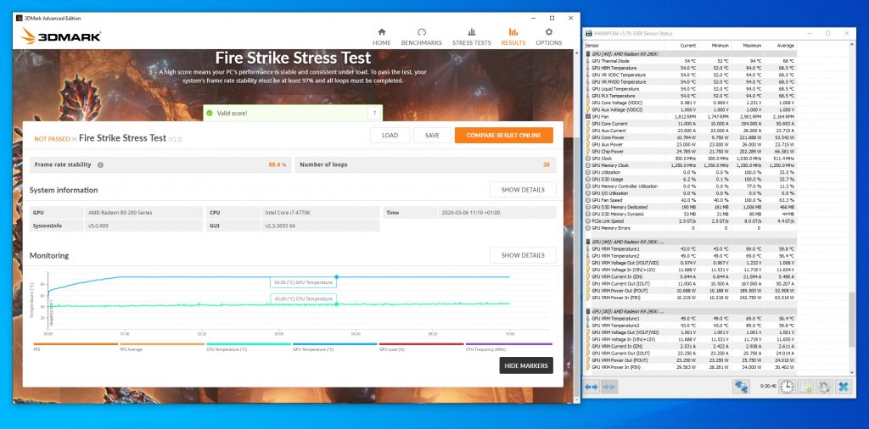869x429 pixels.
Task: Click the HIDE MARKERS button
Action: (x=526, y=365)
